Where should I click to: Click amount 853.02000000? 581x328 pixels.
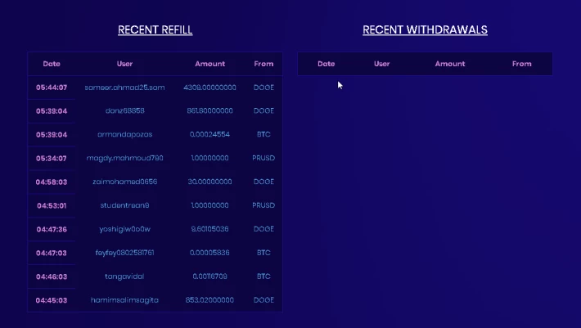pyautogui.click(x=209, y=300)
